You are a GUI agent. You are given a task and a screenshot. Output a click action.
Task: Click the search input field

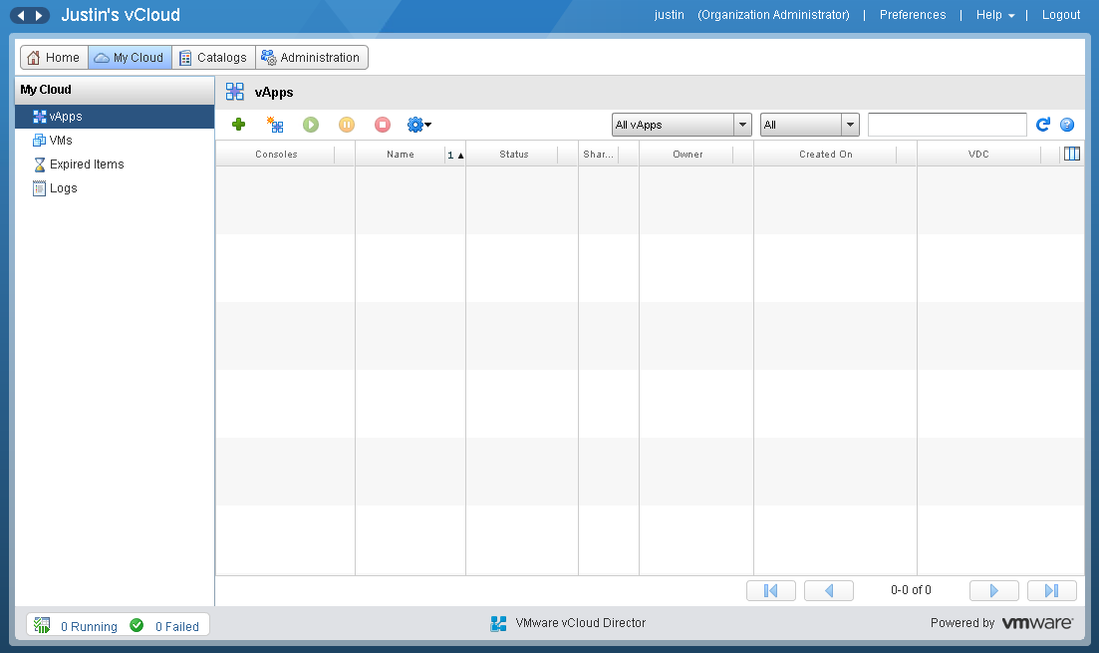click(947, 125)
